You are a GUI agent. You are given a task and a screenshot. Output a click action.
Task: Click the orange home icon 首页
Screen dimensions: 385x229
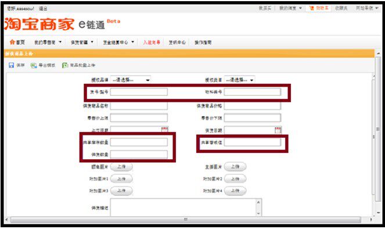12,42
